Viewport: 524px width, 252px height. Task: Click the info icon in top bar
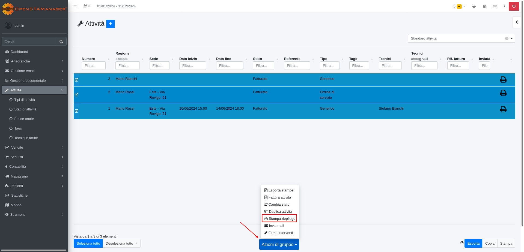504,6
